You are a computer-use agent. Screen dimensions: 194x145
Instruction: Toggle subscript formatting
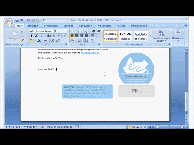coord(54,36)
